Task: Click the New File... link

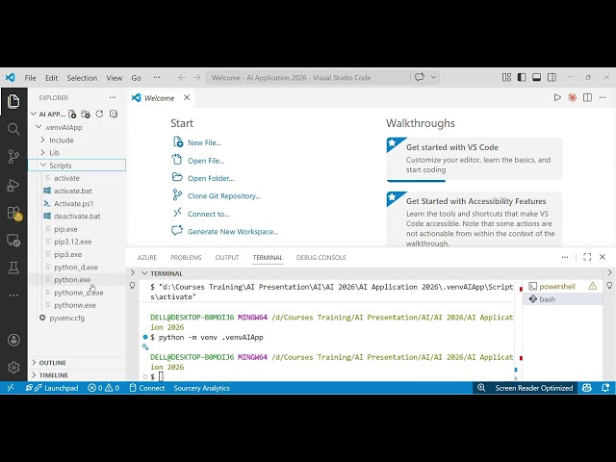Action: (x=204, y=142)
